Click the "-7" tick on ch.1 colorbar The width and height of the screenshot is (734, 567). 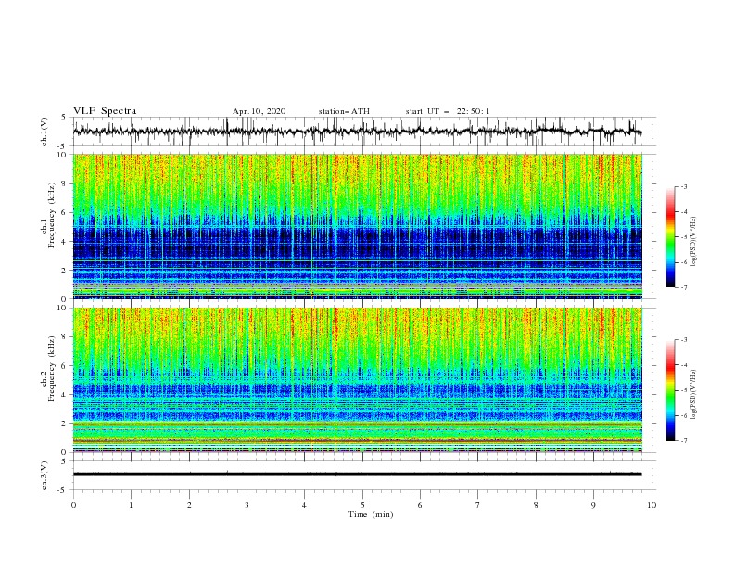point(684,287)
